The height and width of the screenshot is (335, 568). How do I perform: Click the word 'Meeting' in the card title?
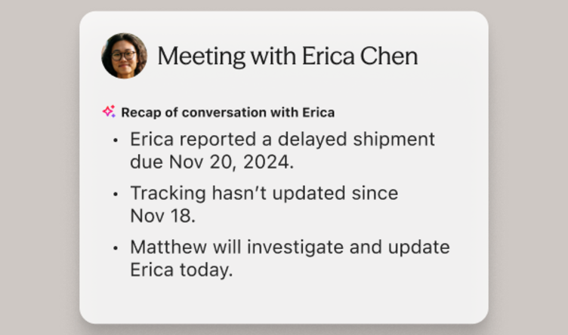[x=202, y=57]
